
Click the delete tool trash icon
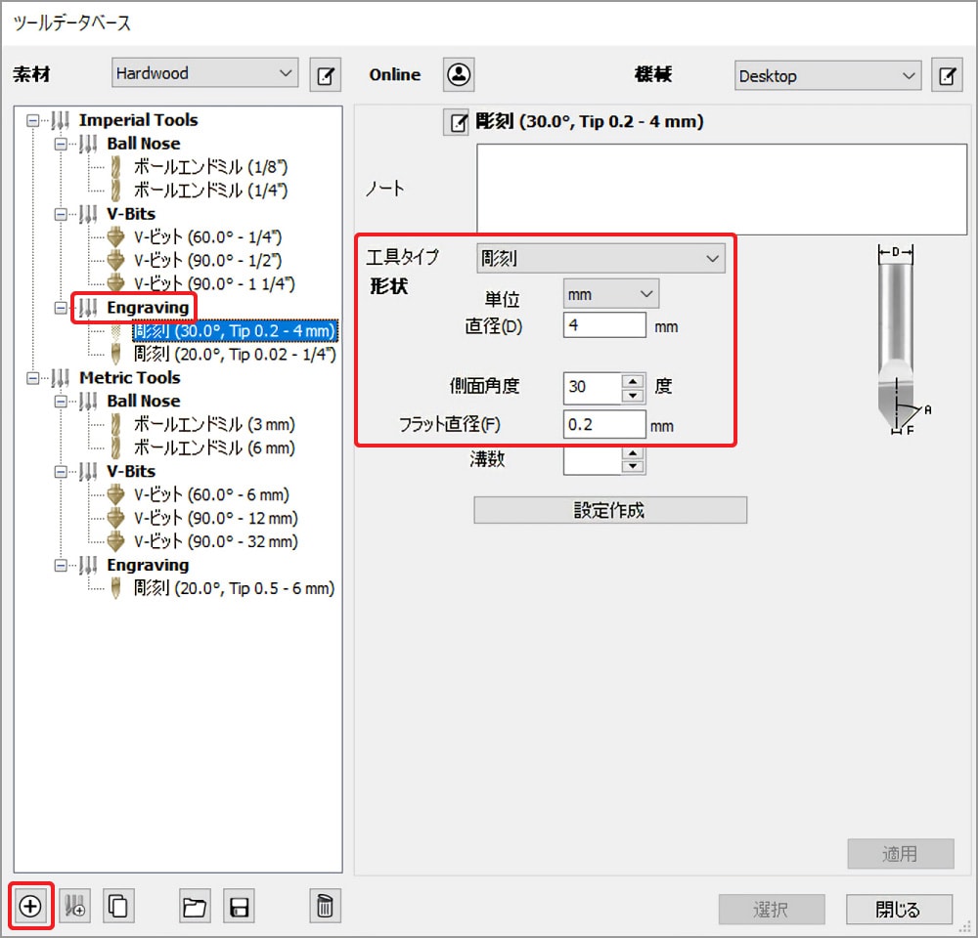tap(325, 906)
